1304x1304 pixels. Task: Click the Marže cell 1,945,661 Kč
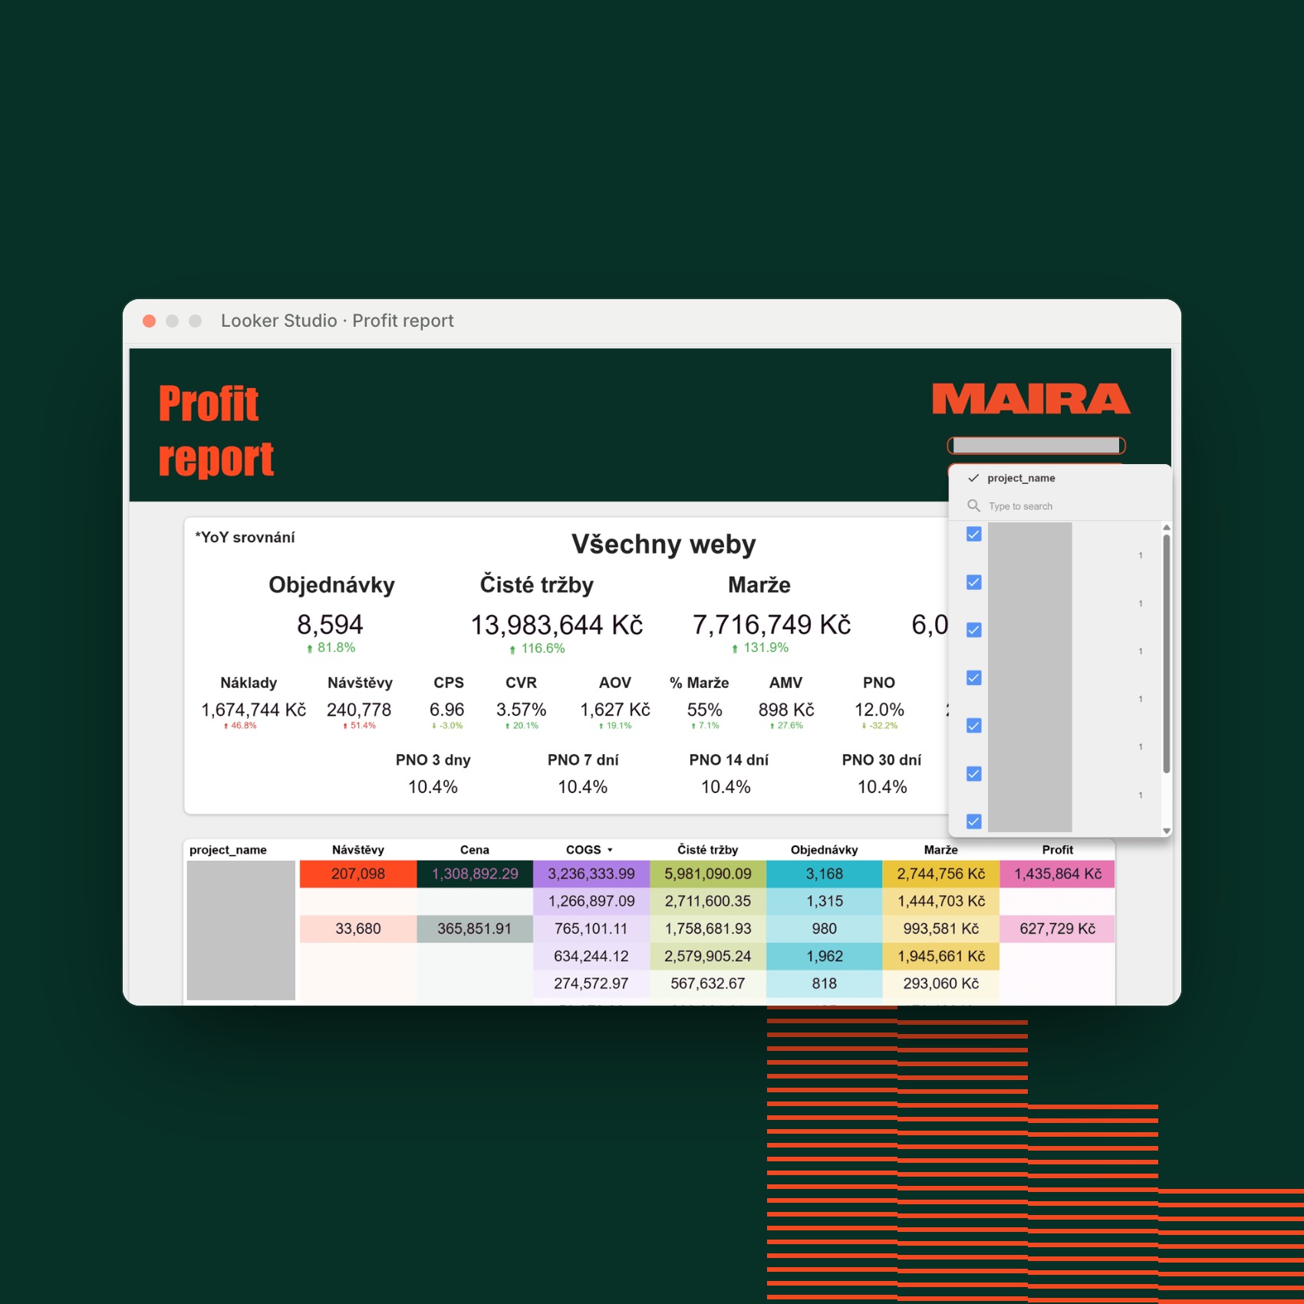click(941, 957)
